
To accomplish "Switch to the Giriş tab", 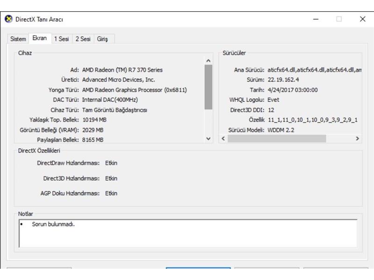I will [x=102, y=39].
